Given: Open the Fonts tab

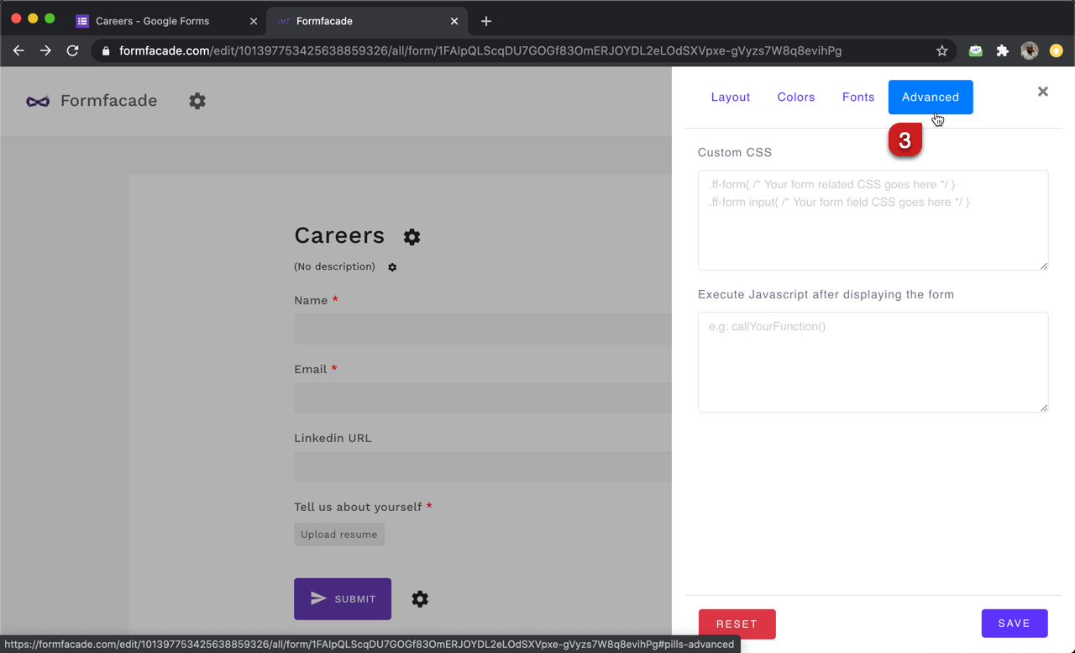Looking at the screenshot, I should pos(857,97).
